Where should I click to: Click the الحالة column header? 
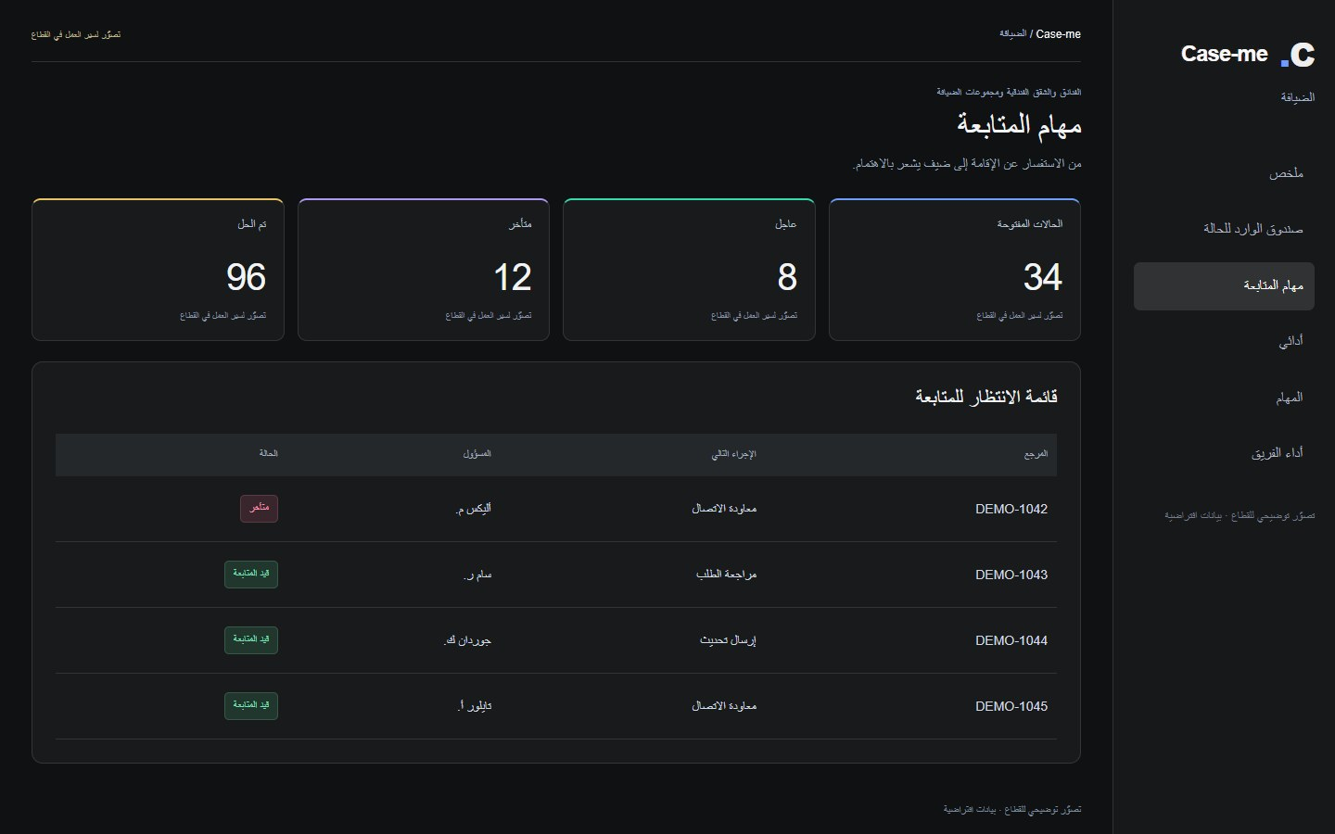(268, 454)
